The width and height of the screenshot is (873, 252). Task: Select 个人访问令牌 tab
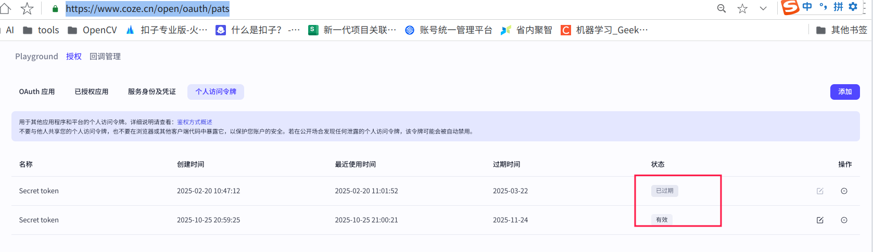pos(216,91)
